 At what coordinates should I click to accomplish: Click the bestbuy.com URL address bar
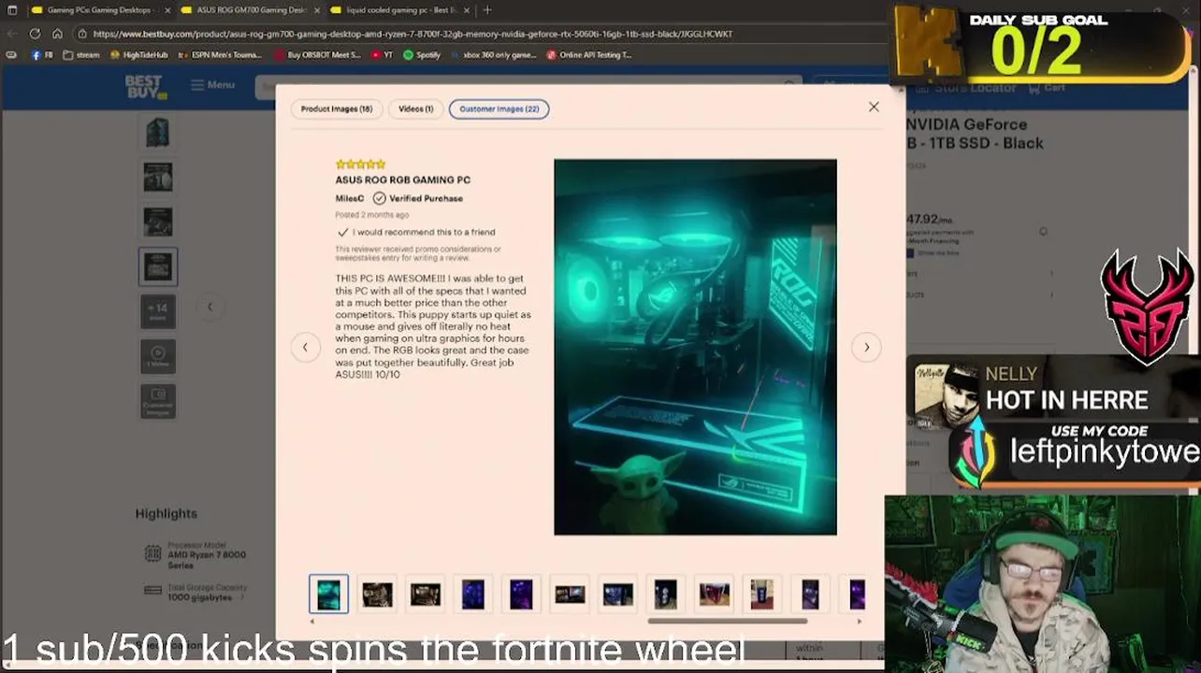[412, 34]
